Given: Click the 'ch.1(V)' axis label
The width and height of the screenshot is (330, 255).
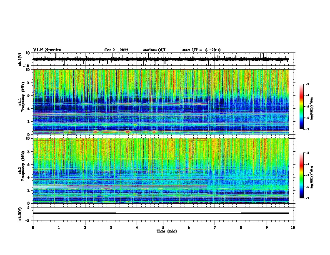Looking at the screenshot, I should click(20, 59).
